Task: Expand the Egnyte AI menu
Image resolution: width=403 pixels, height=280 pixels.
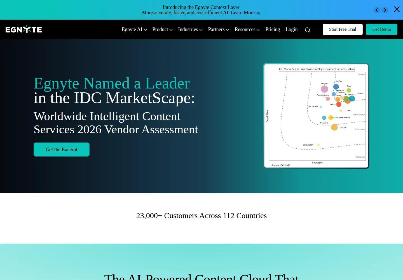Action: point(134,29)
